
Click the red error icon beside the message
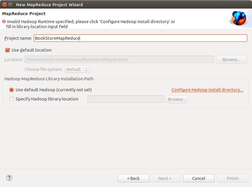point(4,21)
